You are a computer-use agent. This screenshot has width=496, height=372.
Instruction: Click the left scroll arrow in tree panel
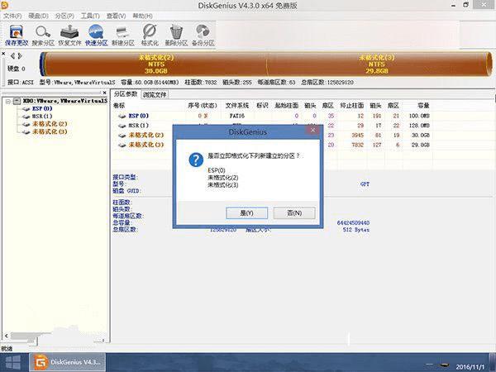coord(7,336)
